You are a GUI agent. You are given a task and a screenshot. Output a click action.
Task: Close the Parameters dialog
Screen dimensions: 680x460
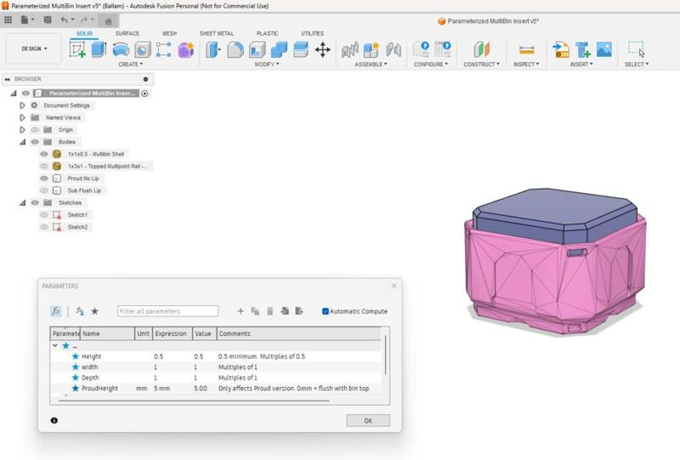[394, 286]
